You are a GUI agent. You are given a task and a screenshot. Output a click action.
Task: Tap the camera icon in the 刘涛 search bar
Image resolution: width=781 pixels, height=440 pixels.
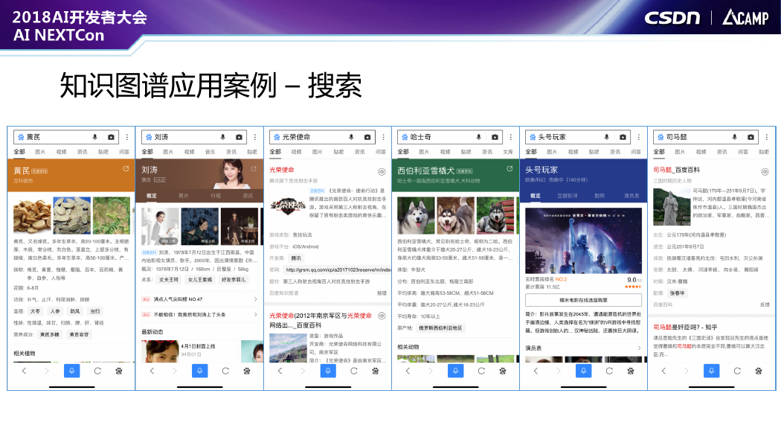click(239, 137)
